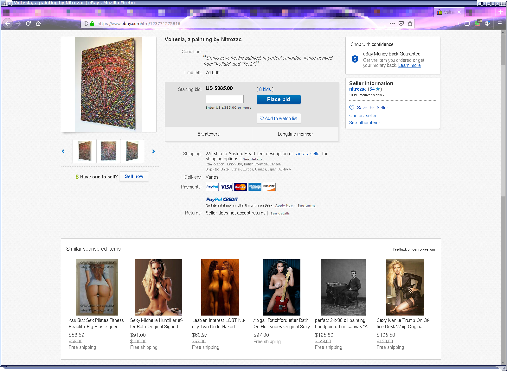Select the second painting thumbnail
507x371 pixels.
pos(108,151)
